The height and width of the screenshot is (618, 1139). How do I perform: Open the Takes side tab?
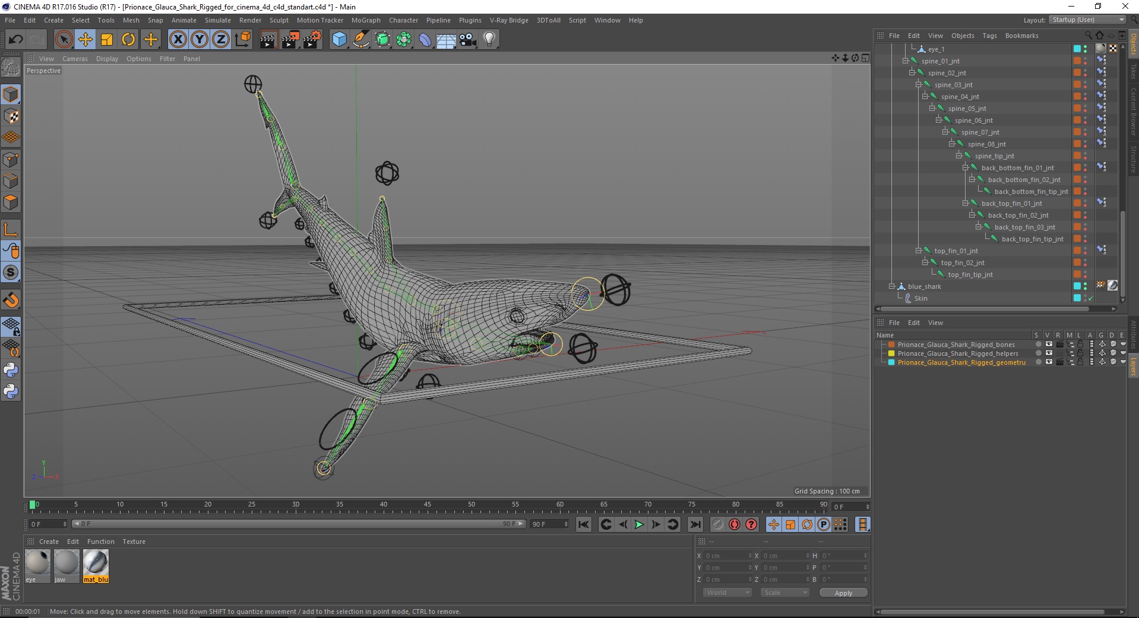pyautogui.click(x=1133, y=72)
